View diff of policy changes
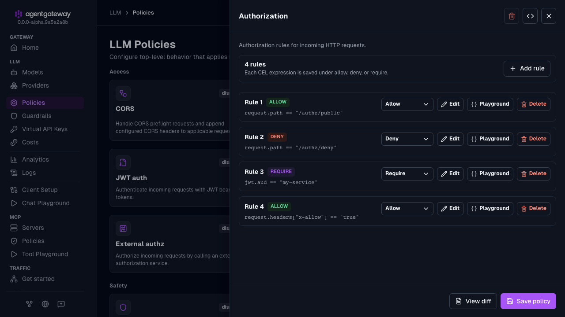This screenshot has width=565, height=317. 473,301
